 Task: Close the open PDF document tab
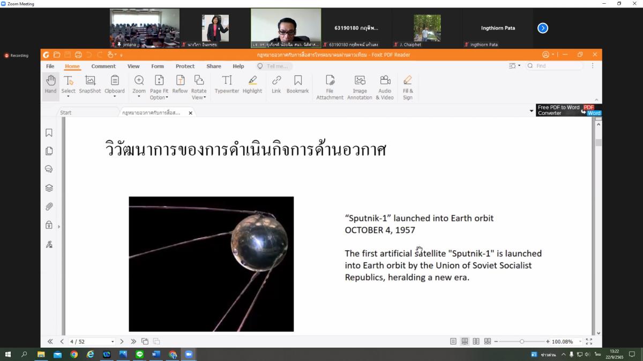pos(190,113)
